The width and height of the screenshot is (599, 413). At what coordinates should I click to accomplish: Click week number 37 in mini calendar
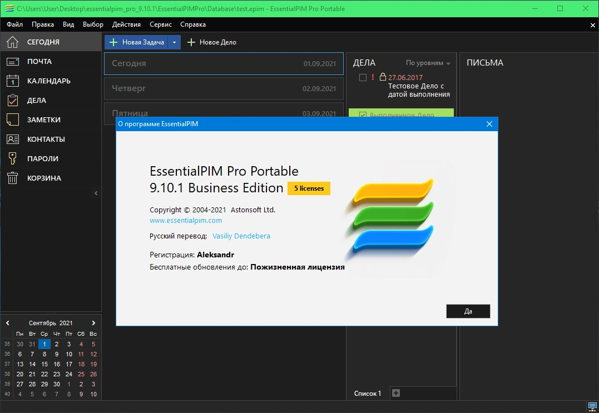point(7,364)
